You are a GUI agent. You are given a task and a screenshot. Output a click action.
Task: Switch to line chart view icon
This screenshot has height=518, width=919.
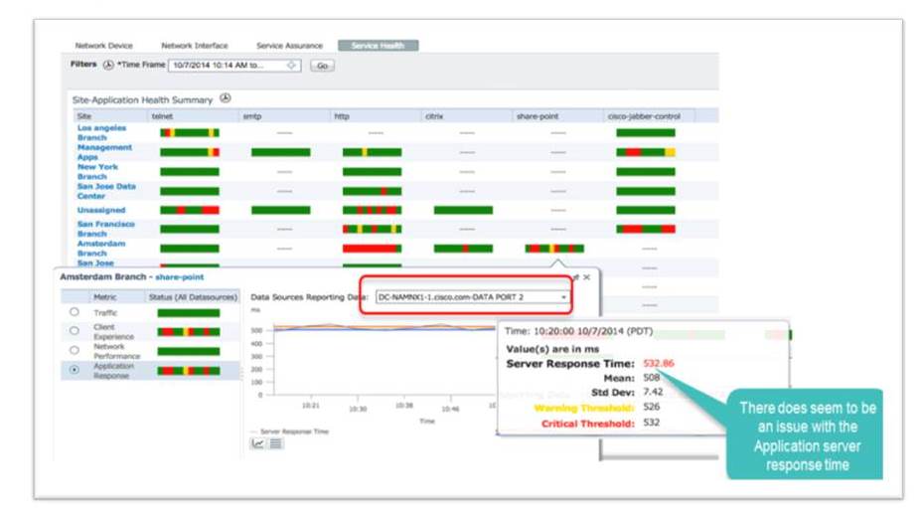[x=257, y=443]
